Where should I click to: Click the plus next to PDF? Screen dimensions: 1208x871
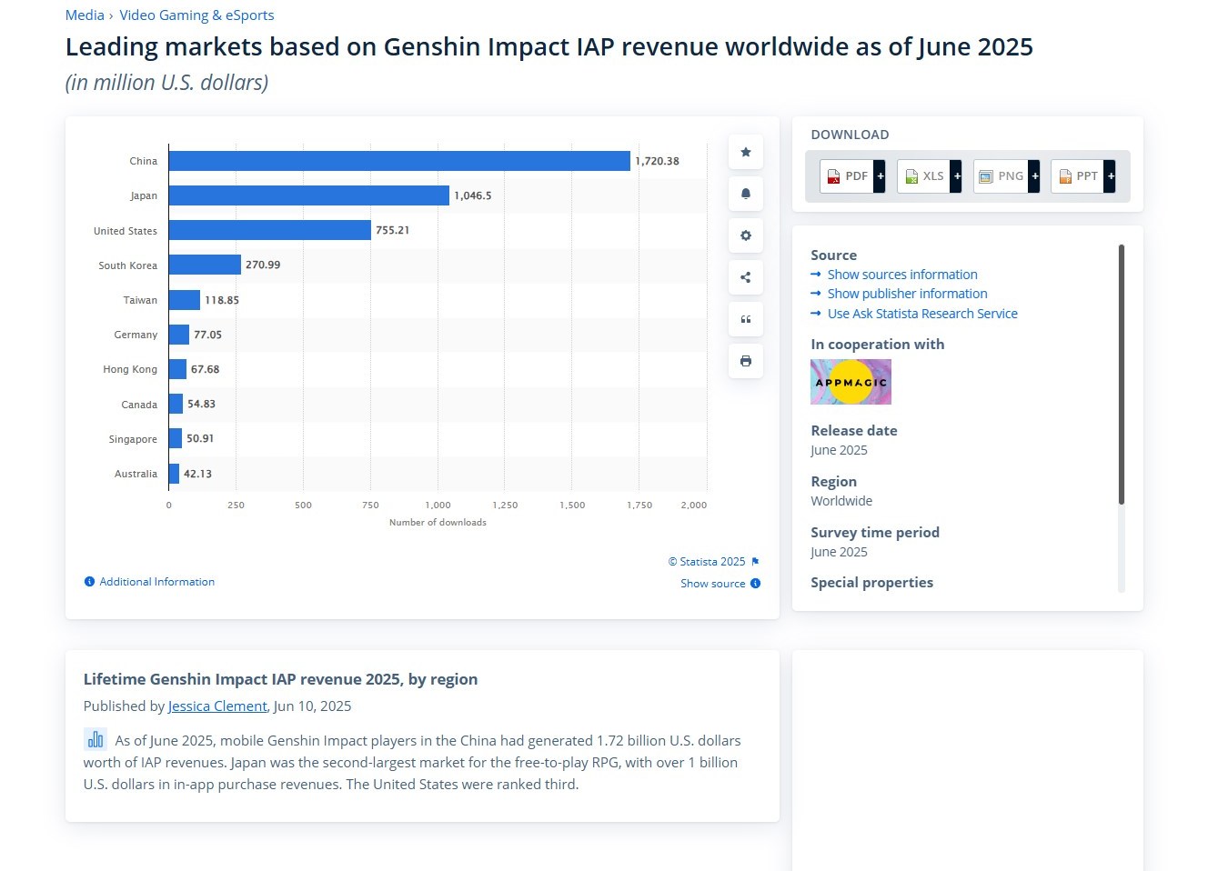click(x=880, y=176)
